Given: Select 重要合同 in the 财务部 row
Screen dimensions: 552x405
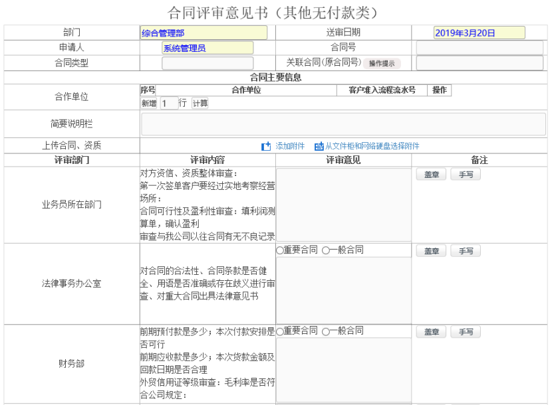Looking at the screenshot, I should [280, 331].
